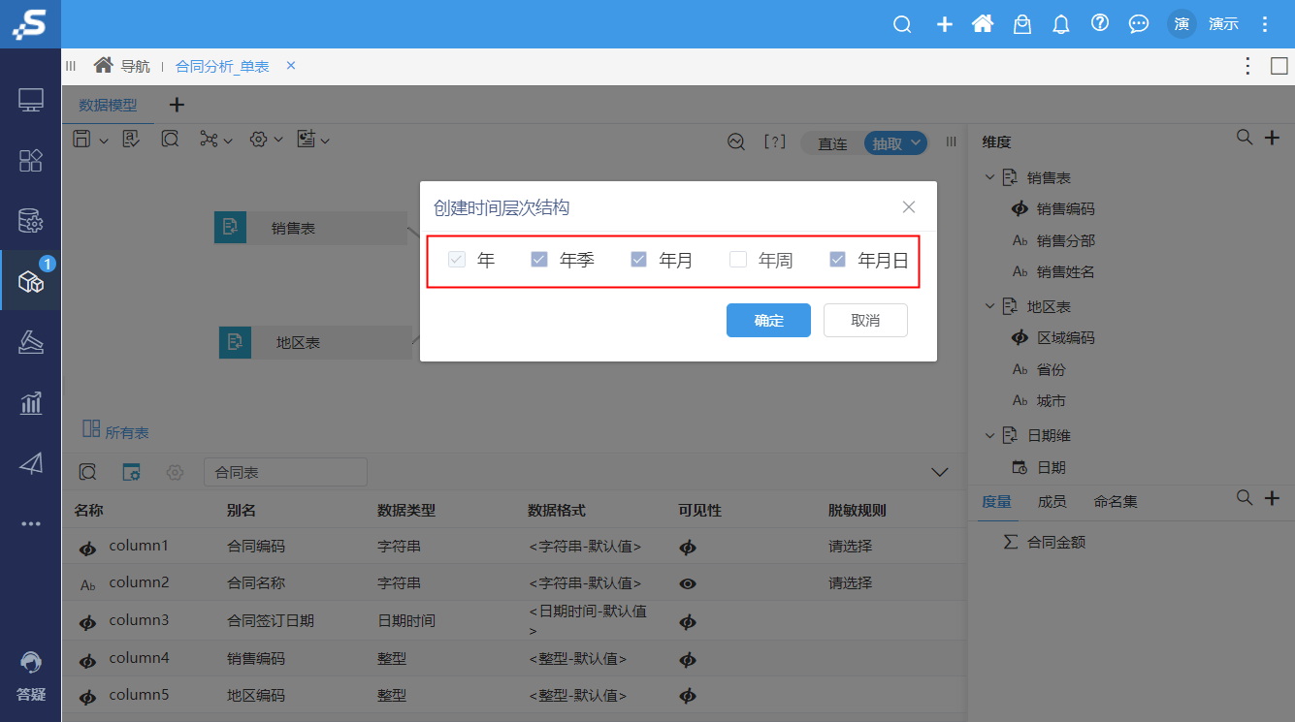Collapse the 销售表 tree in the 维度 panel

click(989, 176)
